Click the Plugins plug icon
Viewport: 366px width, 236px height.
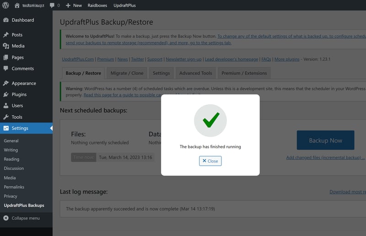point(6,94)
